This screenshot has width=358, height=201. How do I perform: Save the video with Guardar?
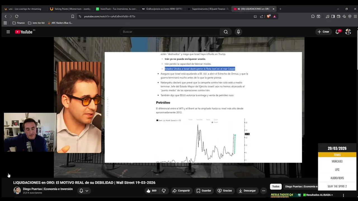point(204,191)
